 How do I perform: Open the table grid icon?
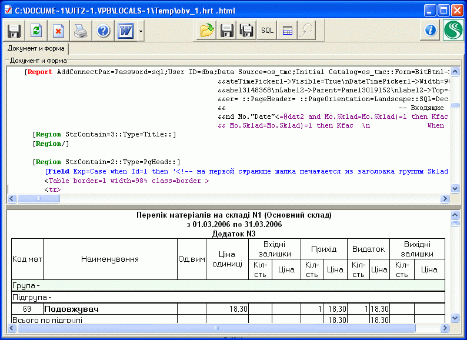tap(287, 31)
